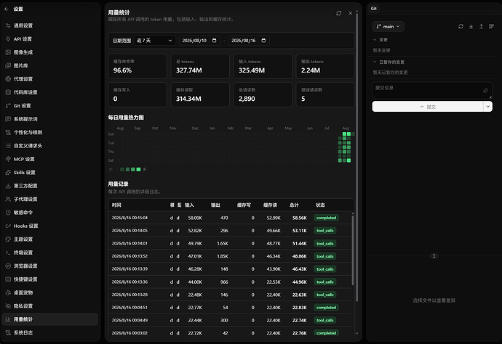Open 通用设置 in the settings sidebar
502x344 pixels.
[x=50, y=25]
